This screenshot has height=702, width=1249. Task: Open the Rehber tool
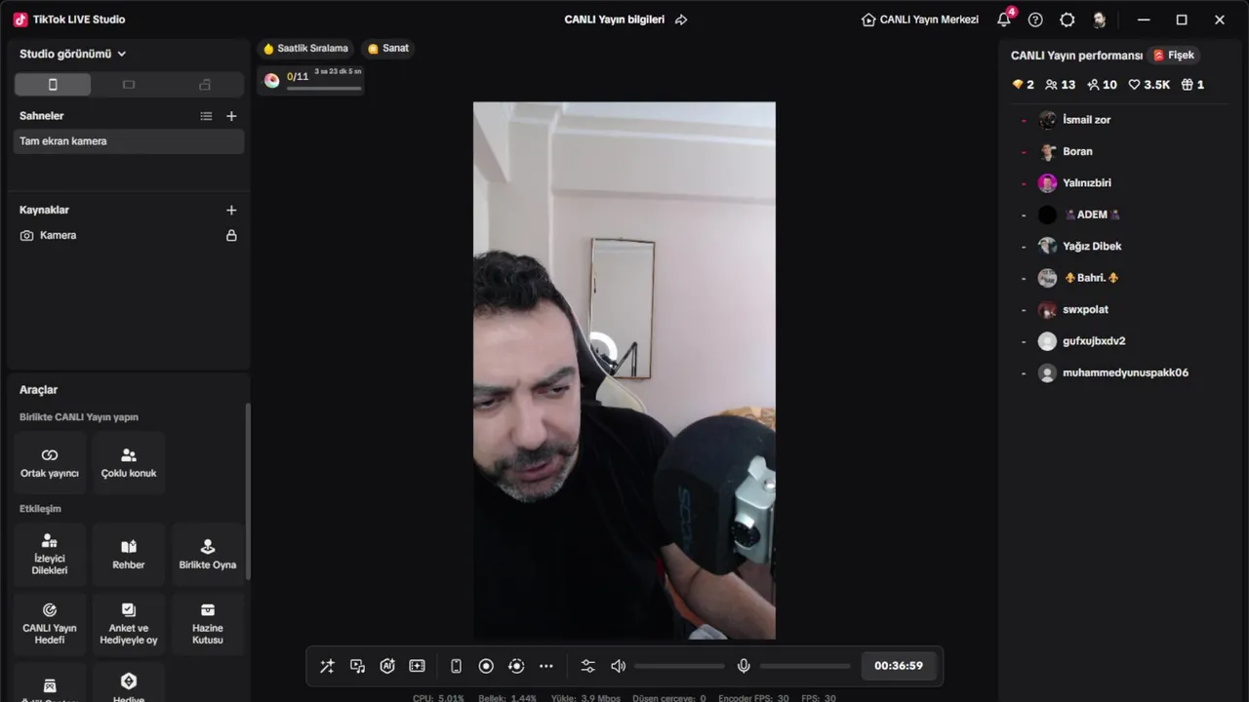pyautogui.click(x=129, y=555)
